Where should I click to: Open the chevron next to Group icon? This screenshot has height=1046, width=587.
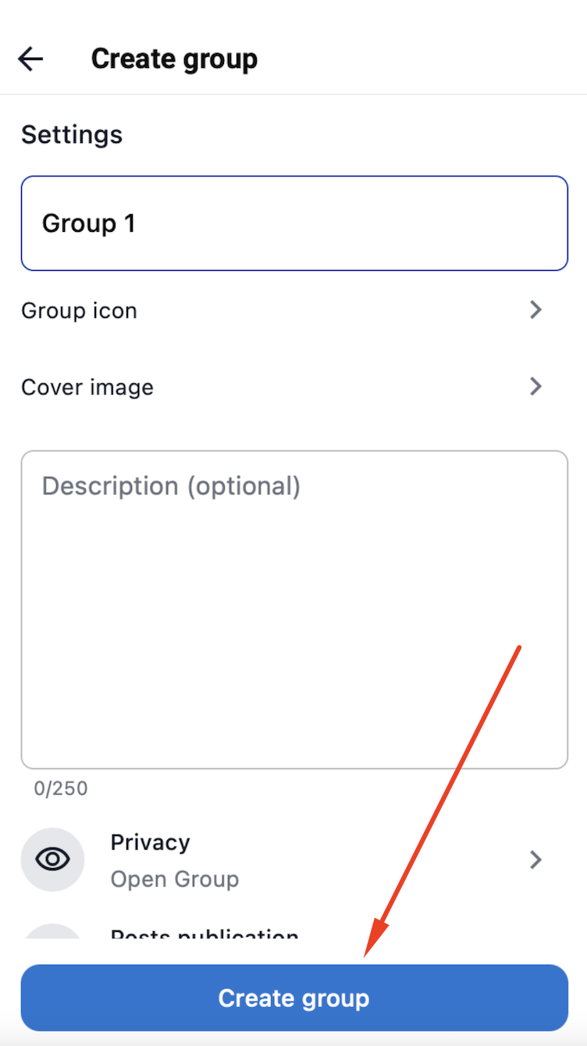pos(535,310)
